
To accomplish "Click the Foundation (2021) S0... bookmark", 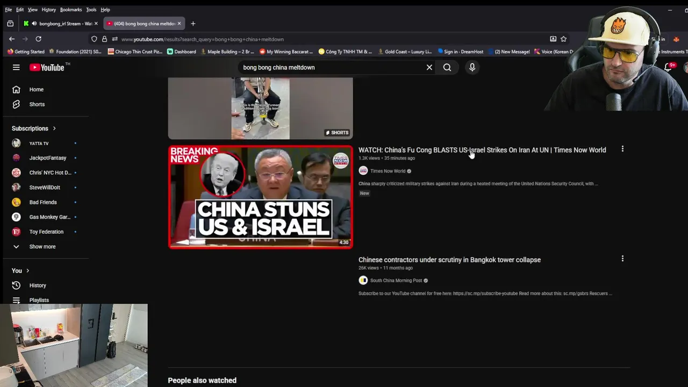I will tap(75, 52).
